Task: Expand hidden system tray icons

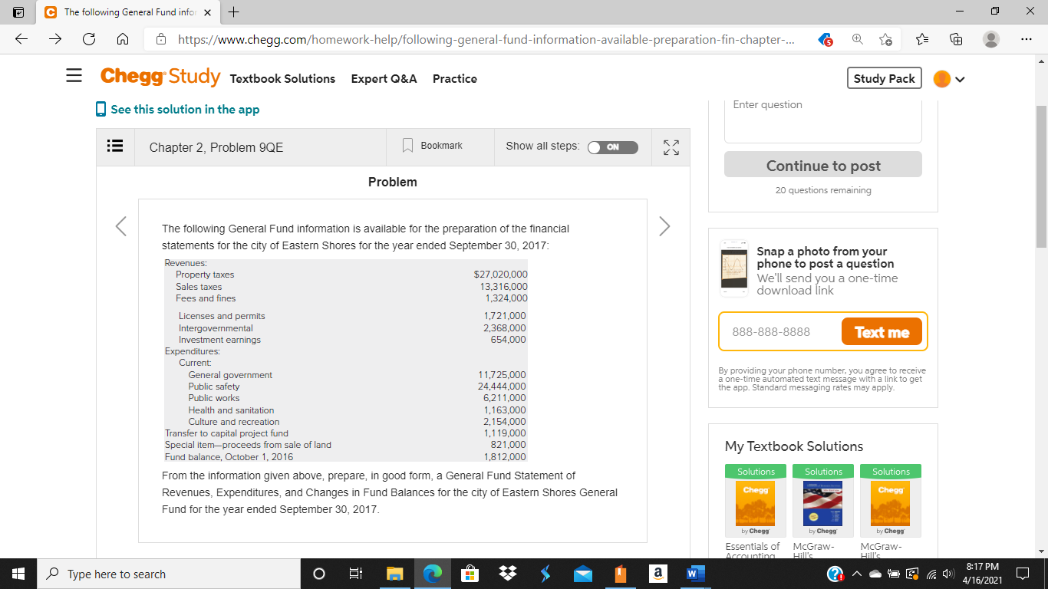Action: tap(858, 574)
